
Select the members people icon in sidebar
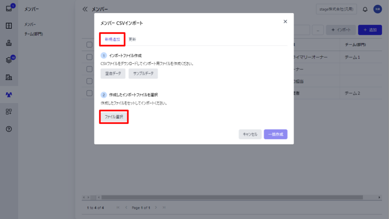click(x=9, y=94)
